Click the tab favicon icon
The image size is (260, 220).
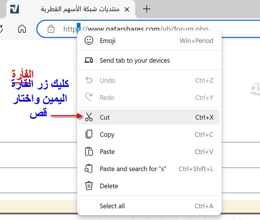point(14,9)
